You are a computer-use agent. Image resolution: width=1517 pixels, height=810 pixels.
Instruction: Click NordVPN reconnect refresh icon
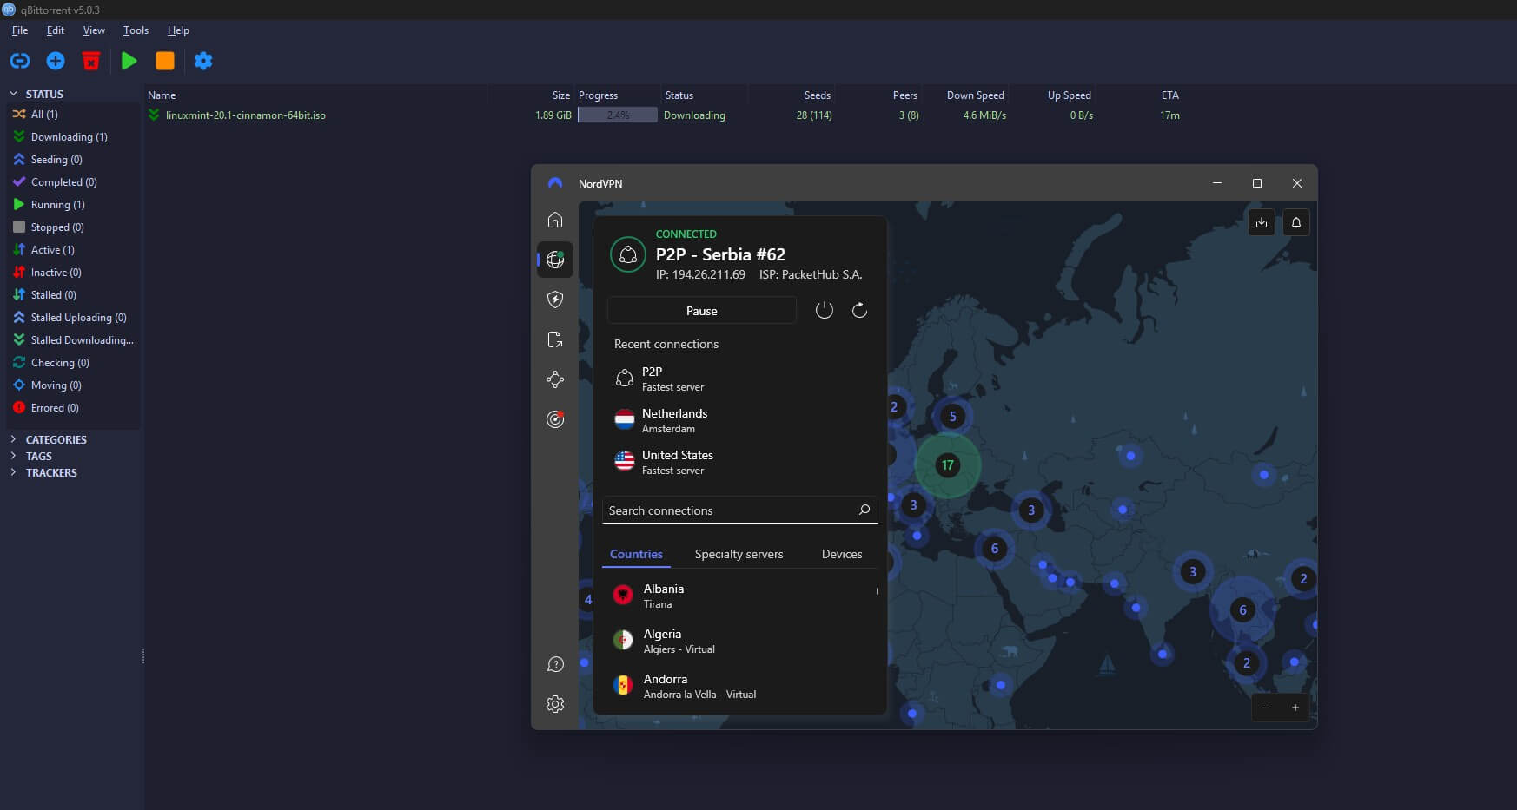pos(859,310)
